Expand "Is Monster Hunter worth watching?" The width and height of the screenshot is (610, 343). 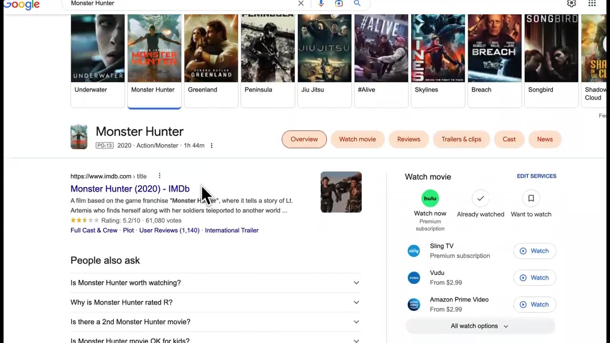click(216, 283)
